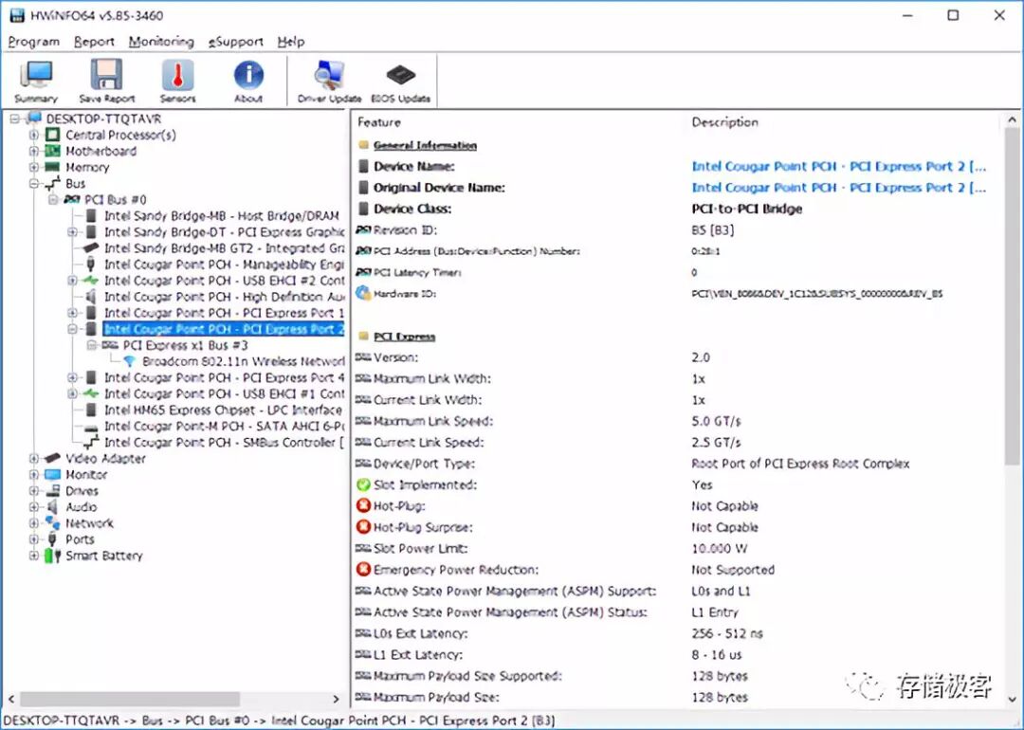The image size is (1024, 730).
Task: Click the Audio speaker icon
Action: click(52, 506)
